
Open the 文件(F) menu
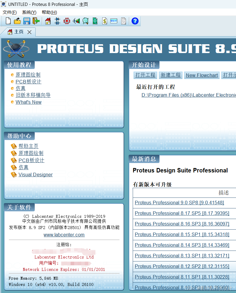[x=10, y=12]
